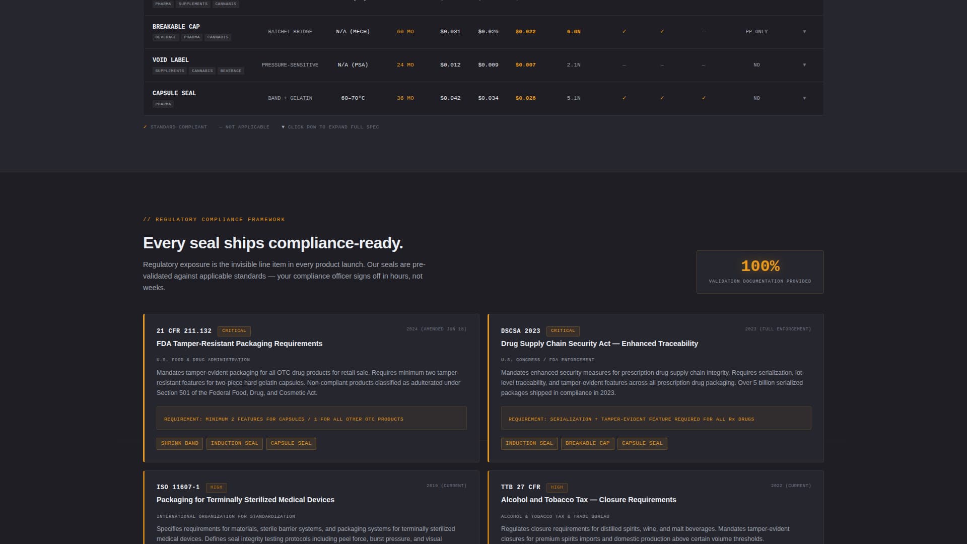Image resolution: width=967 pixels, height=544 pixels.
Task: Select the Cannabis tag under Breakable Cap
Action: point(218,37)
